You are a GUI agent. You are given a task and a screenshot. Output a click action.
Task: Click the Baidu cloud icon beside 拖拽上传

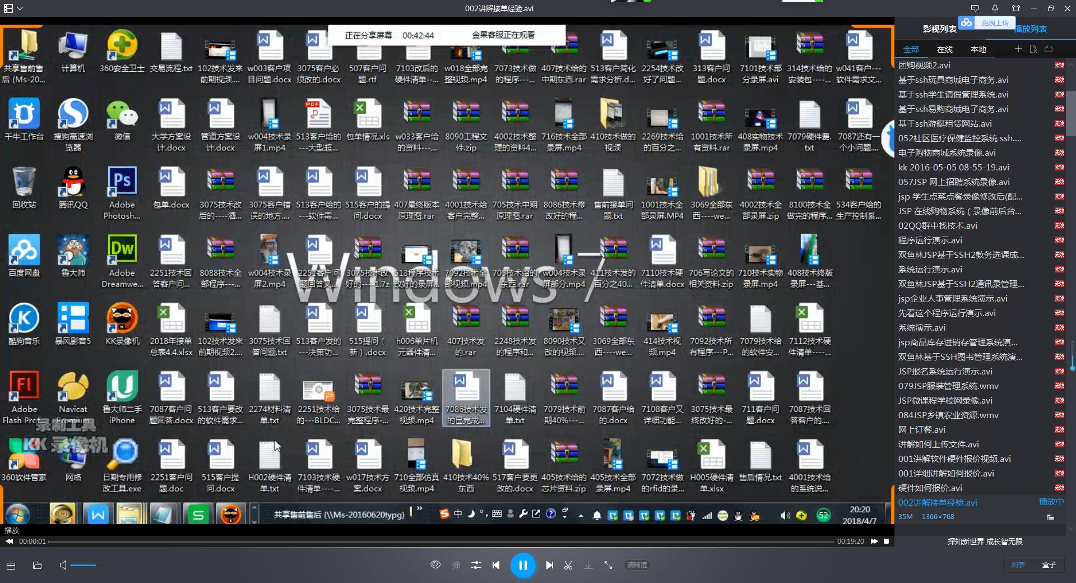point(966,22)
